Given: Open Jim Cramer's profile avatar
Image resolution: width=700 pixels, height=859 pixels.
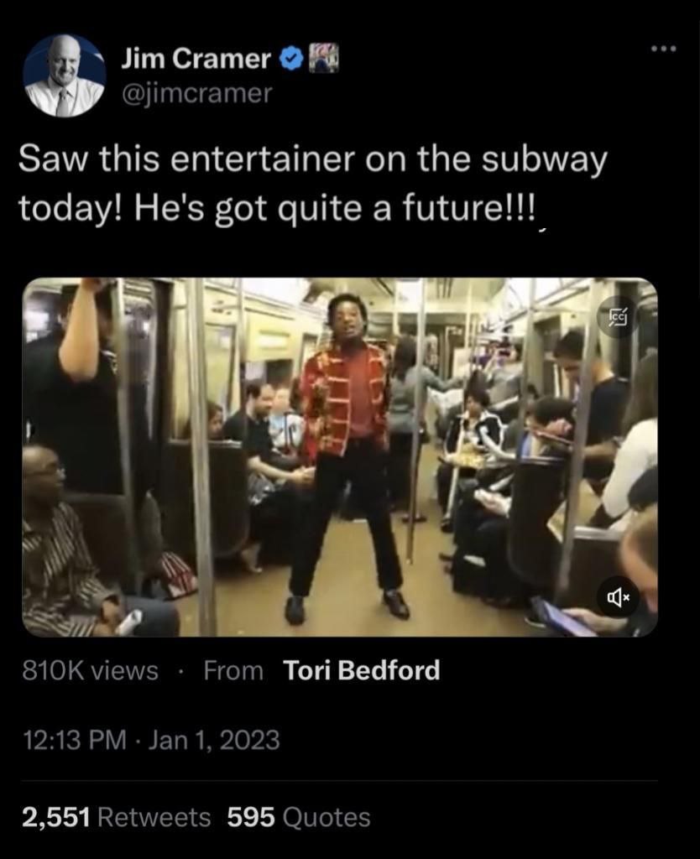Looking at the screenshot, I should pos(65,76).
